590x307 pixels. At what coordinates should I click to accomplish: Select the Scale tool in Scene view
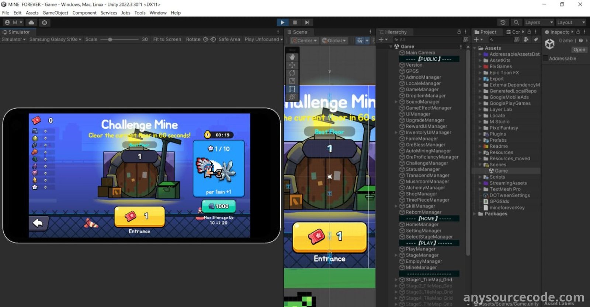pos(292,81)
